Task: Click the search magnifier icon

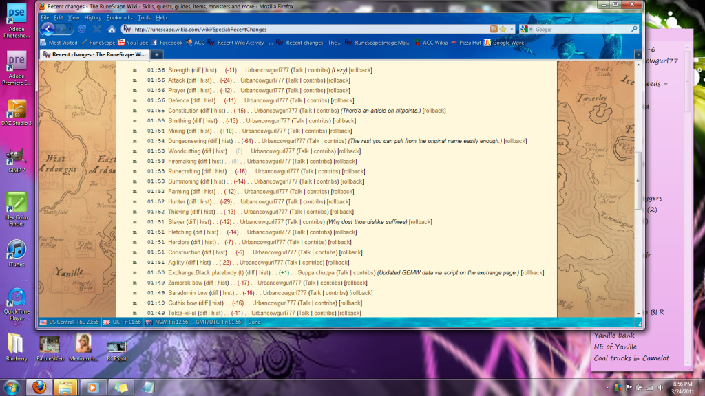Action: pos(634,29)
